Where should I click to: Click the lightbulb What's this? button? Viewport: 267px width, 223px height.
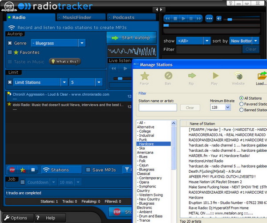65,61
